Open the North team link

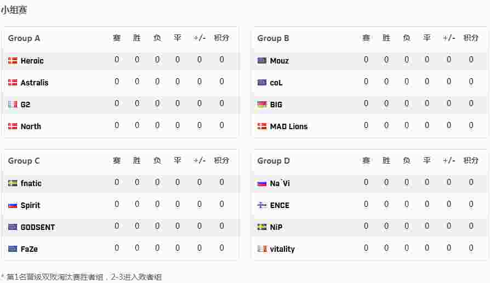pyautogui.click(x=31, y=126)
